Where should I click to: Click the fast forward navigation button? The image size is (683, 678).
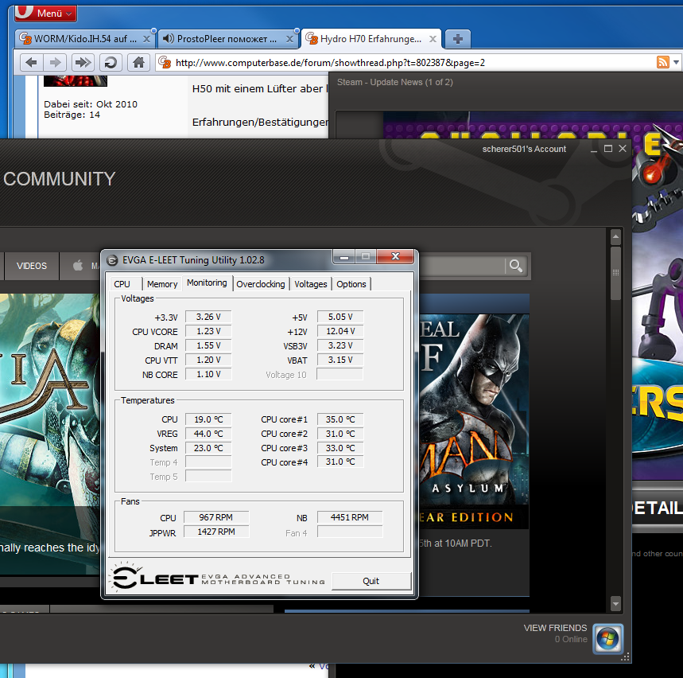pyautogui.click(x=83, y=62)
